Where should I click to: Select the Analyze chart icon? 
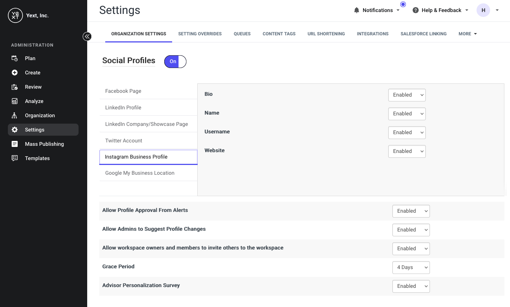click(x=15, y=101)
